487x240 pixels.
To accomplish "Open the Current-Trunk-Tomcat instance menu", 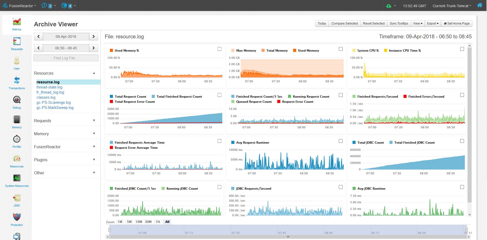I will coord(452,6).
